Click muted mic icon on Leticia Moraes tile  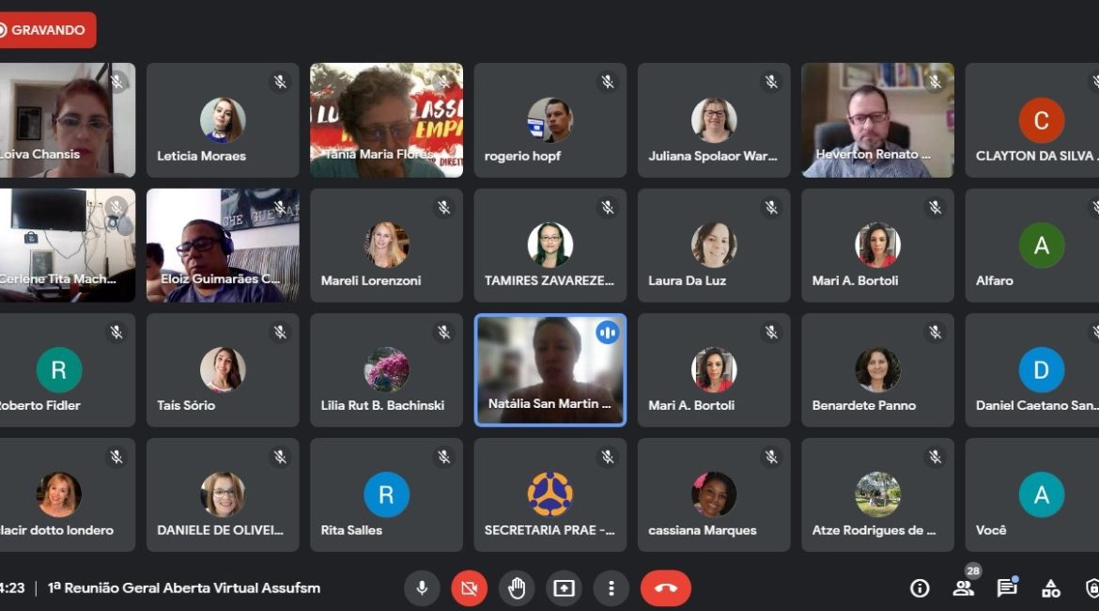point(280,83)
